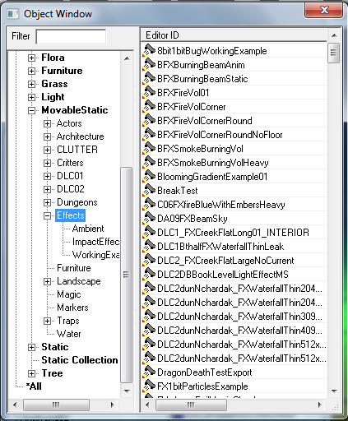Click the icon beside BFXFireVol01 entry

tap(149, 92)
